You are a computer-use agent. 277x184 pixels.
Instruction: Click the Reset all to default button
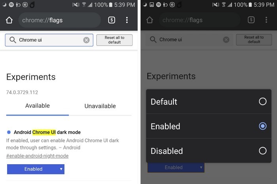pos(114,40)
